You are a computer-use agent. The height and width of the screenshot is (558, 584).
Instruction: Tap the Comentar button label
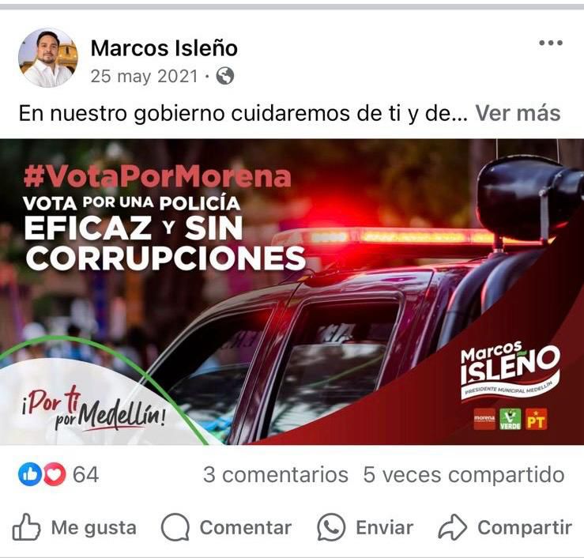tap(246, 528)
